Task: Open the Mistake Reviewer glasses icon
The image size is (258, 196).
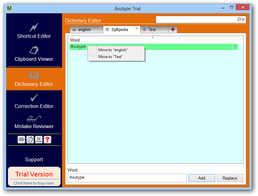Action: click(x=34, y=119)
